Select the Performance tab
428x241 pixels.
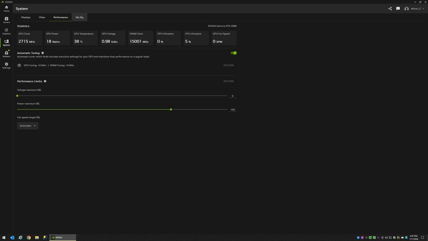61,17
